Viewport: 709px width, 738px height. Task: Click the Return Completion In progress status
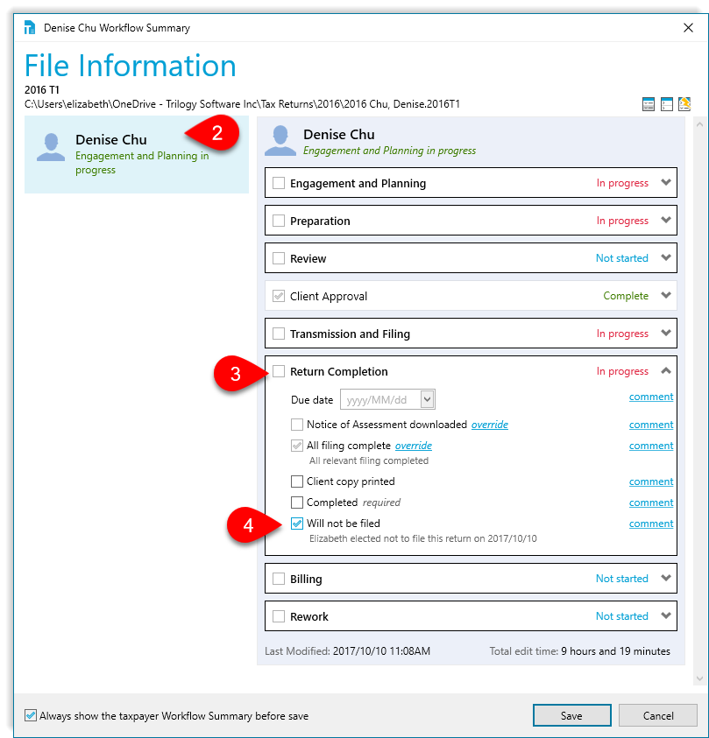pyautogui.click(x=622, y=371)
